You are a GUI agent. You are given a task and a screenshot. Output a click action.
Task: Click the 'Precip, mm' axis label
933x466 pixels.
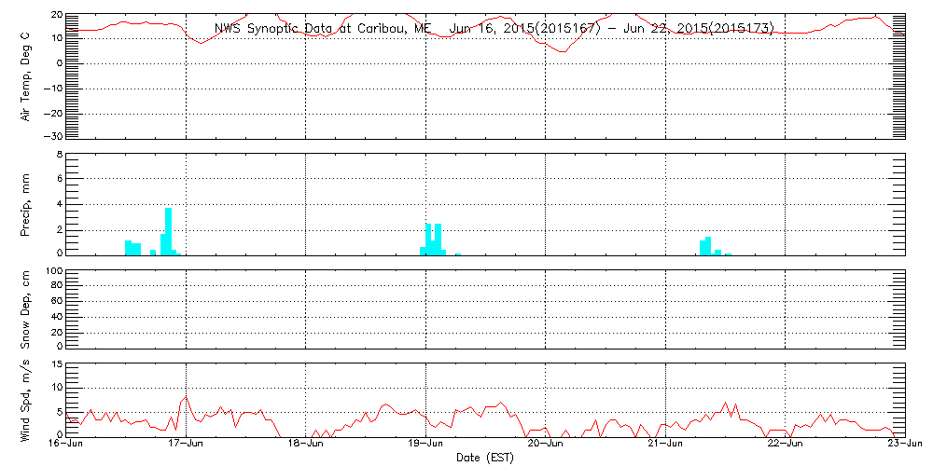coord(25,206)
